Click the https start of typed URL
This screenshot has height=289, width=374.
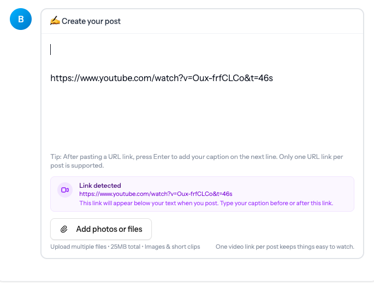pos(61,78)
